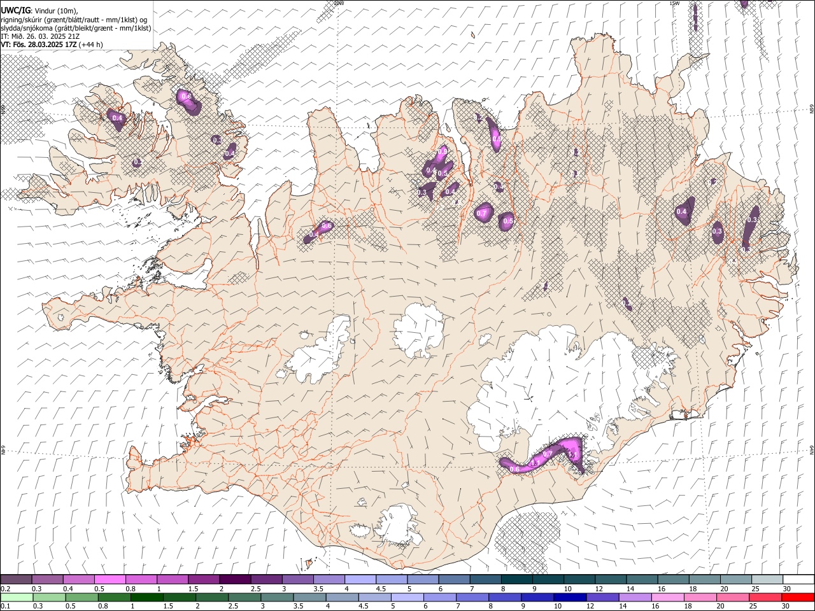Click the '20W' longitude label
815x611 pixels.
[x=339, y=3]
